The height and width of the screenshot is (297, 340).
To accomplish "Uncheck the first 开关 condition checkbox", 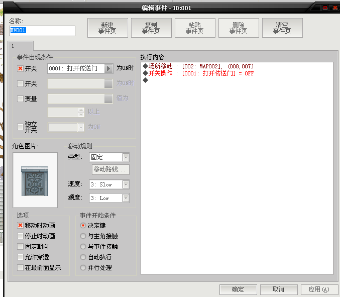I will tap(20, 68).
